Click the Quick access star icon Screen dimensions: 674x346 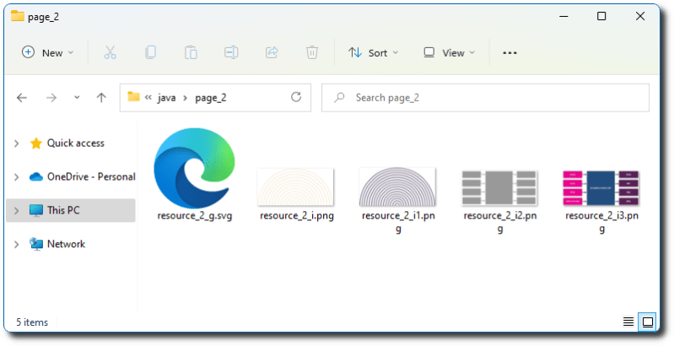tap(36, 143)
